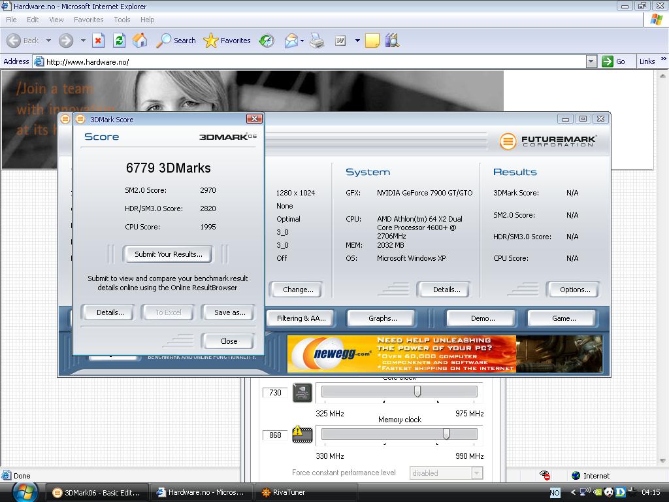Open Favorites with the star icon
The height and width of the screenshot is (502, 669).
[x=227, y=41]
